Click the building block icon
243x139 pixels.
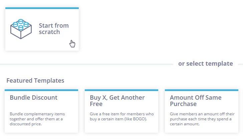pyautogui.click(x=21, y=29)
